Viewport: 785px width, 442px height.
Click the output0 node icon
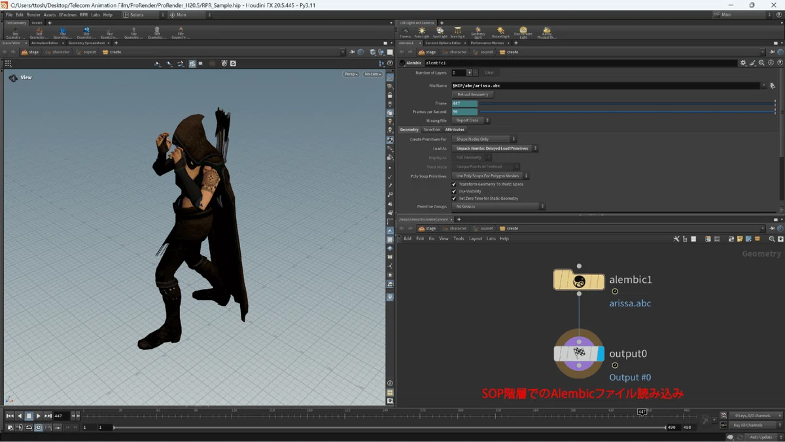pos(579,354)
